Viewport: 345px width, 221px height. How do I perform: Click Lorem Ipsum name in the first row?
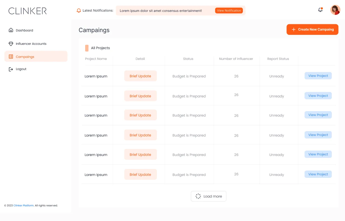(x=96, y=76)
